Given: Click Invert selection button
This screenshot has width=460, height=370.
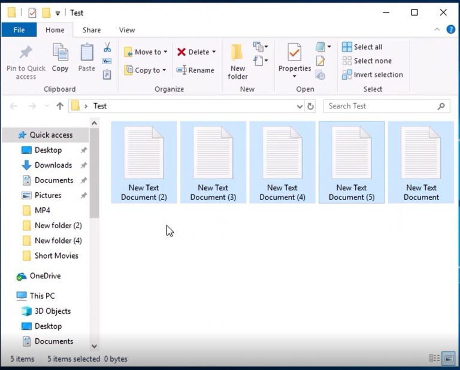Looking at the screenshot, I should tap(373, 75).
